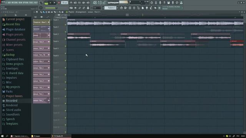This screenshot has height=138, width=246.
Task: Expand Current project in browser
Action: click(16, 19)
